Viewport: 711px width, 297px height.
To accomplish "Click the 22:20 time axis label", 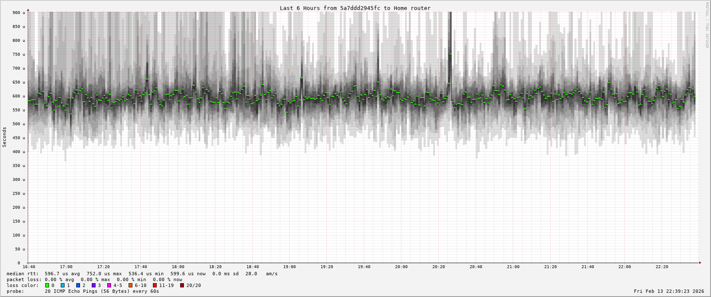I will (x=662, y=267).
